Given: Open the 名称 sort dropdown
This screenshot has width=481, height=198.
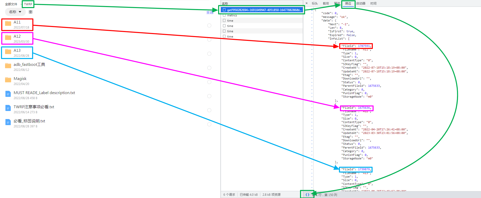Looking at the screenshot, I should tap(15, 12).
